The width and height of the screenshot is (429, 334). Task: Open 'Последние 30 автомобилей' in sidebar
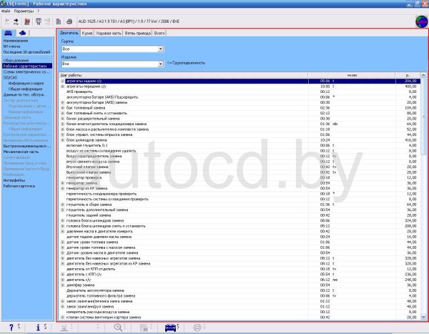tap(27, 52)
